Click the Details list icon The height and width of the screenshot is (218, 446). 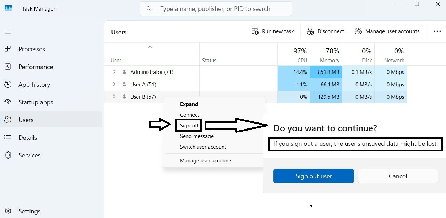tap(8, 137)
